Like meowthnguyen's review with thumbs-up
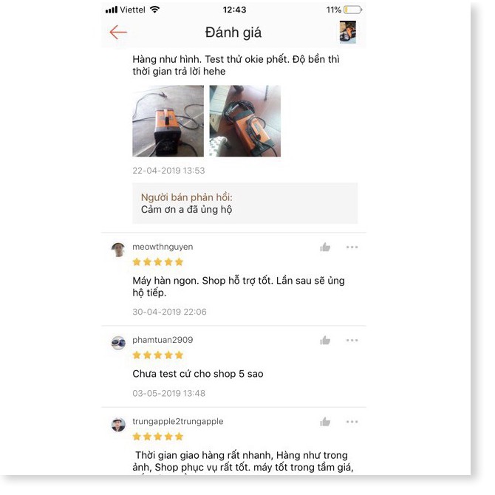 pos(325,247)
